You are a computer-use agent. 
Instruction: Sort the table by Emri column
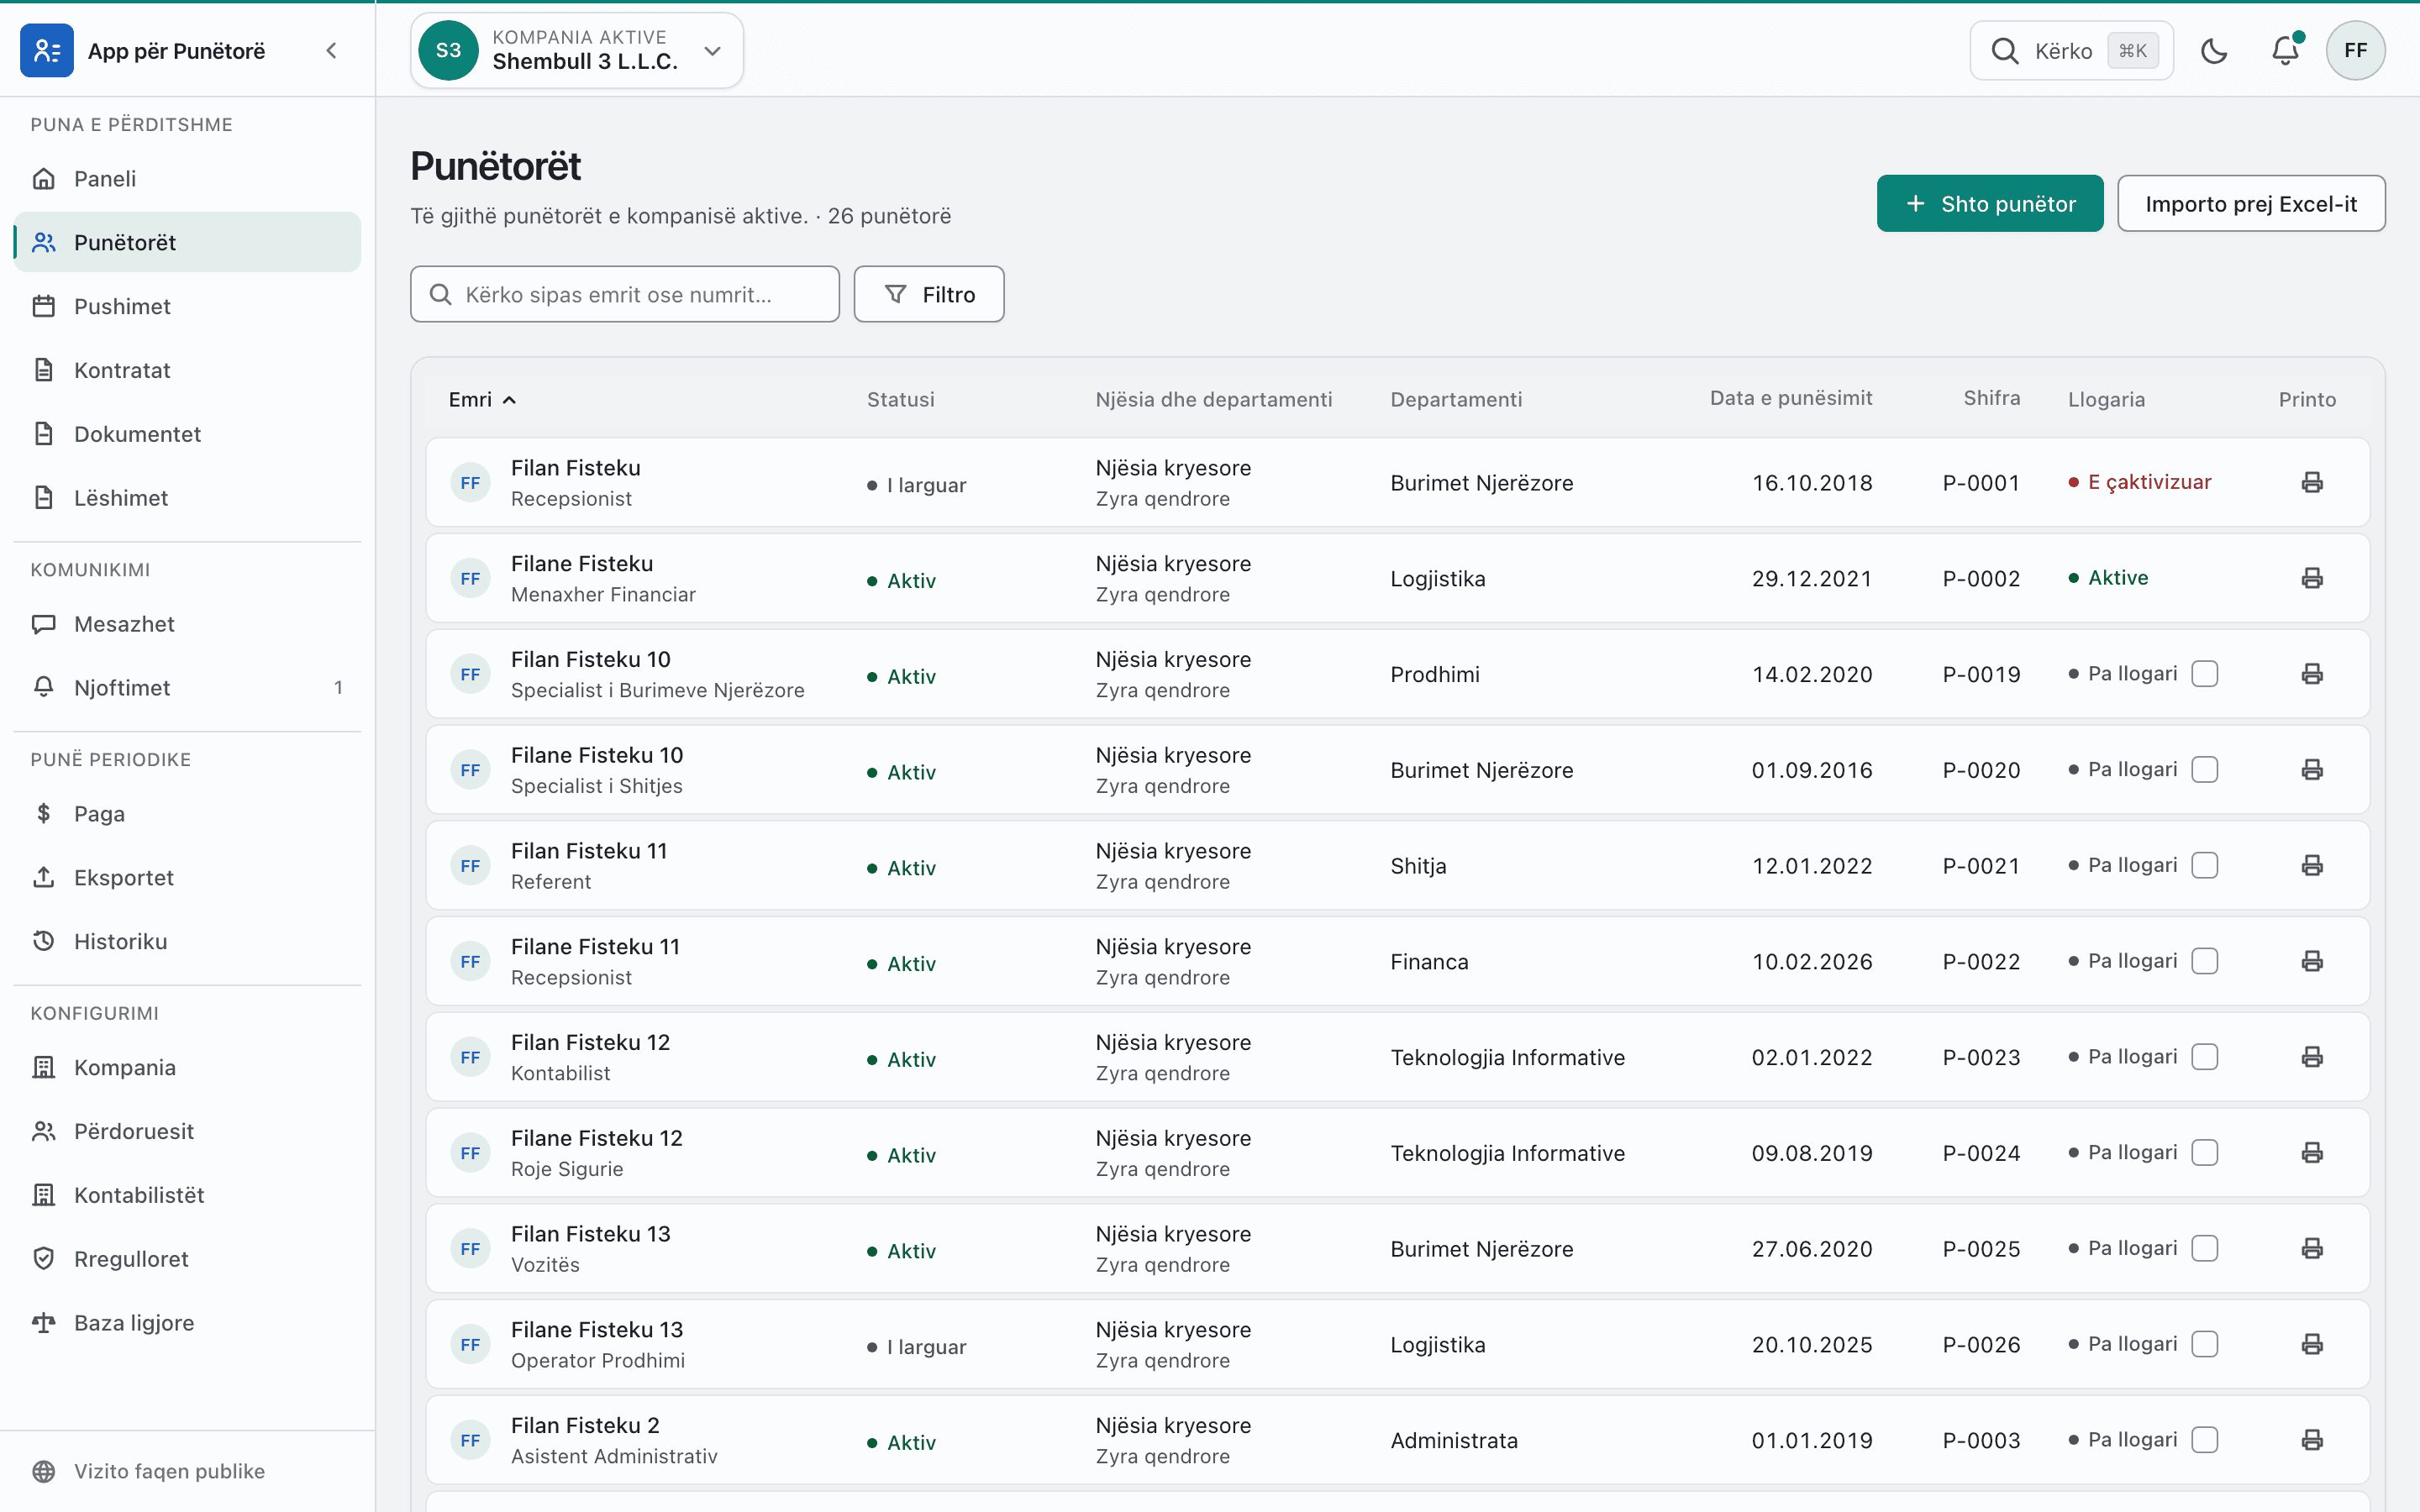(x=482, y=399)
